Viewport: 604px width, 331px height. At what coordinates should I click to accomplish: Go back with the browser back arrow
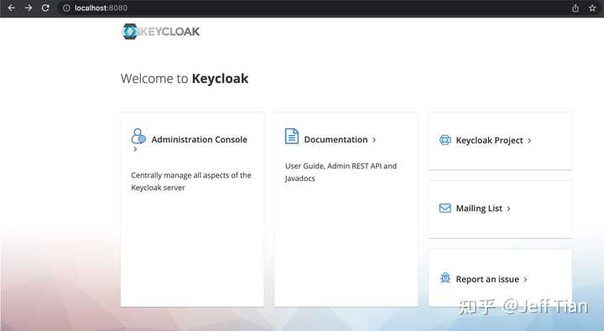coord(12,8)
